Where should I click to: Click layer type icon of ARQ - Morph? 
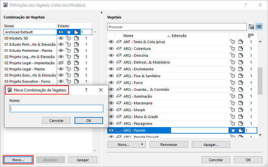coord(119,110)
